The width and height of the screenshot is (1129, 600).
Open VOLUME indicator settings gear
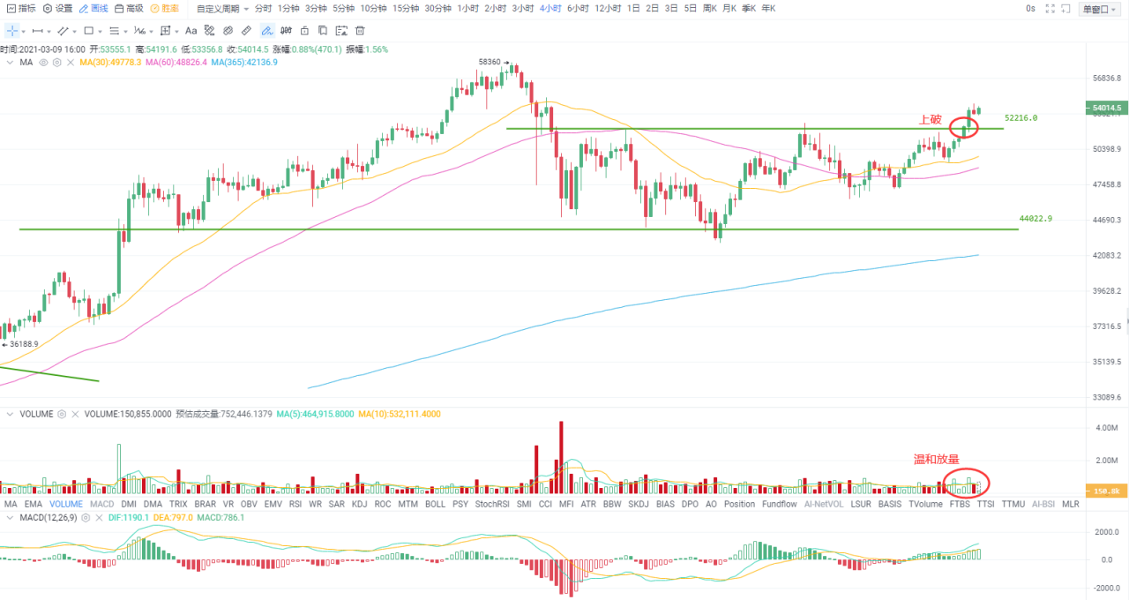coord(62,413)
